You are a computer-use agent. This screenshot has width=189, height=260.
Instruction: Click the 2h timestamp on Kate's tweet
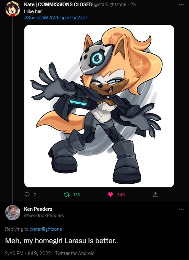coord(133,4)
